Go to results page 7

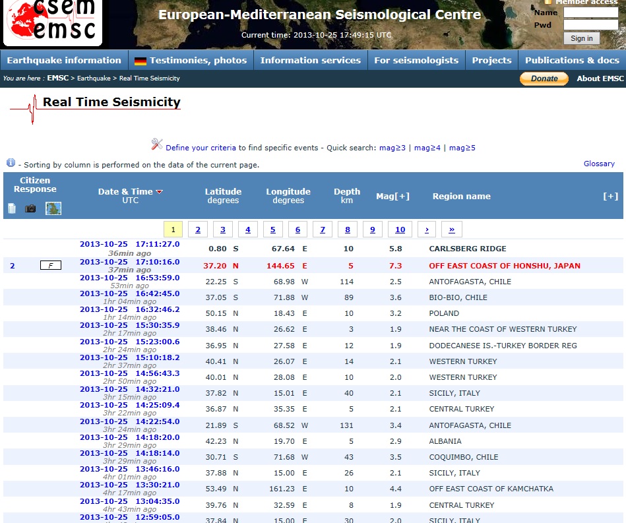pos(323,230)
